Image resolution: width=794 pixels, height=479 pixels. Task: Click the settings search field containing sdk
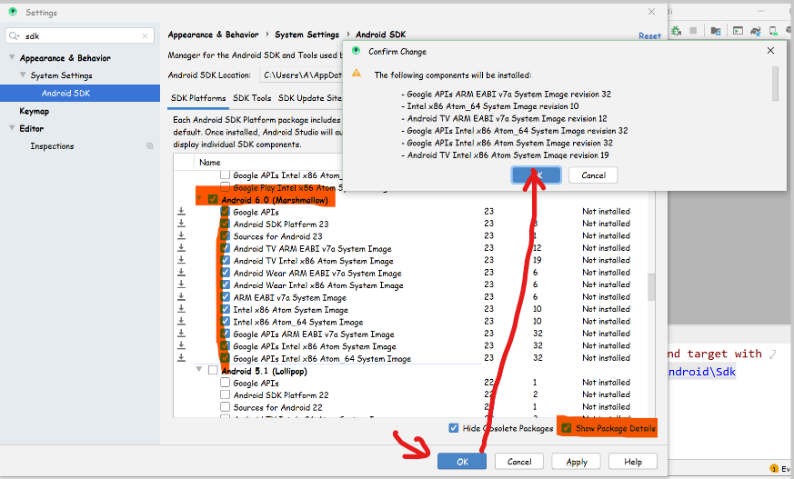(80, 36)
